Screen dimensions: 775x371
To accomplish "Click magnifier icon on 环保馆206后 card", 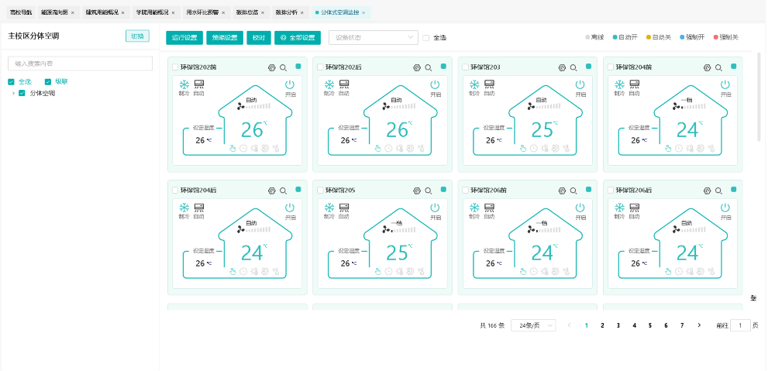I will coord(718,191).
